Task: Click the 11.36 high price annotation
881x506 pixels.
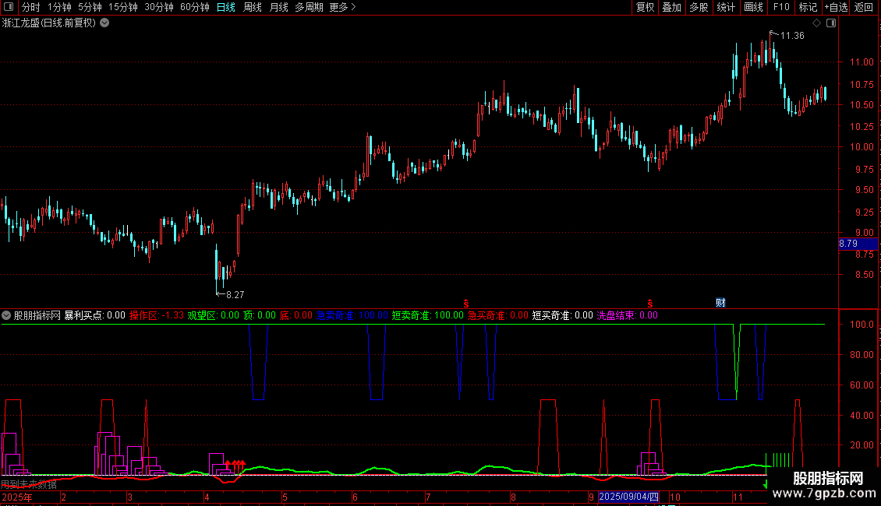Action: [792, 36]
